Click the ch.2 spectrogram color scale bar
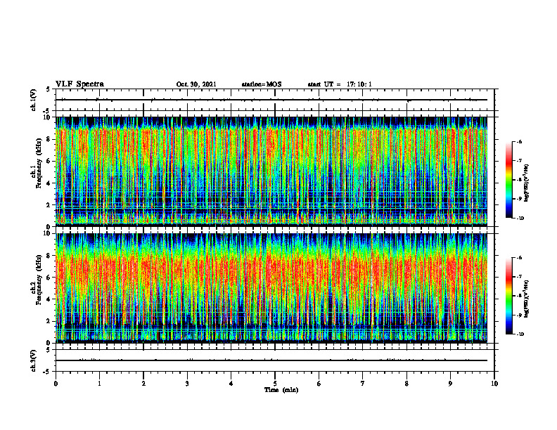This screenshot has height=430, width=557. point(508,296)
